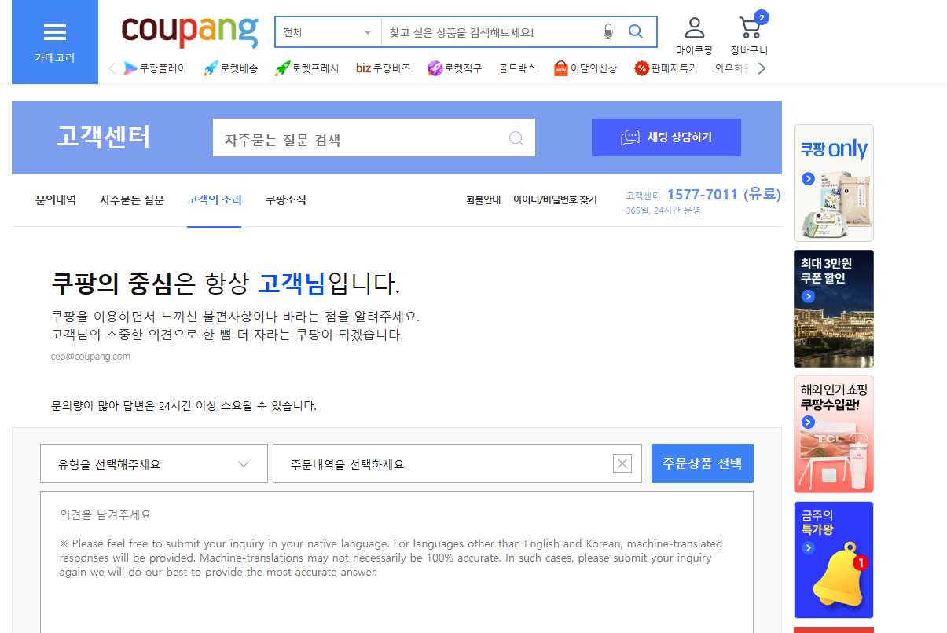Open 쿠팡 only banner
947x633 pixels.
834,183
